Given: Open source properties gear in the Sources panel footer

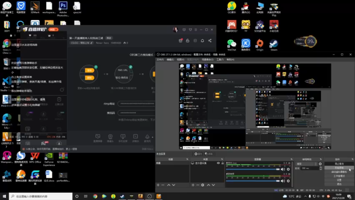Looking at the screenshot, I should pos(203,185).
